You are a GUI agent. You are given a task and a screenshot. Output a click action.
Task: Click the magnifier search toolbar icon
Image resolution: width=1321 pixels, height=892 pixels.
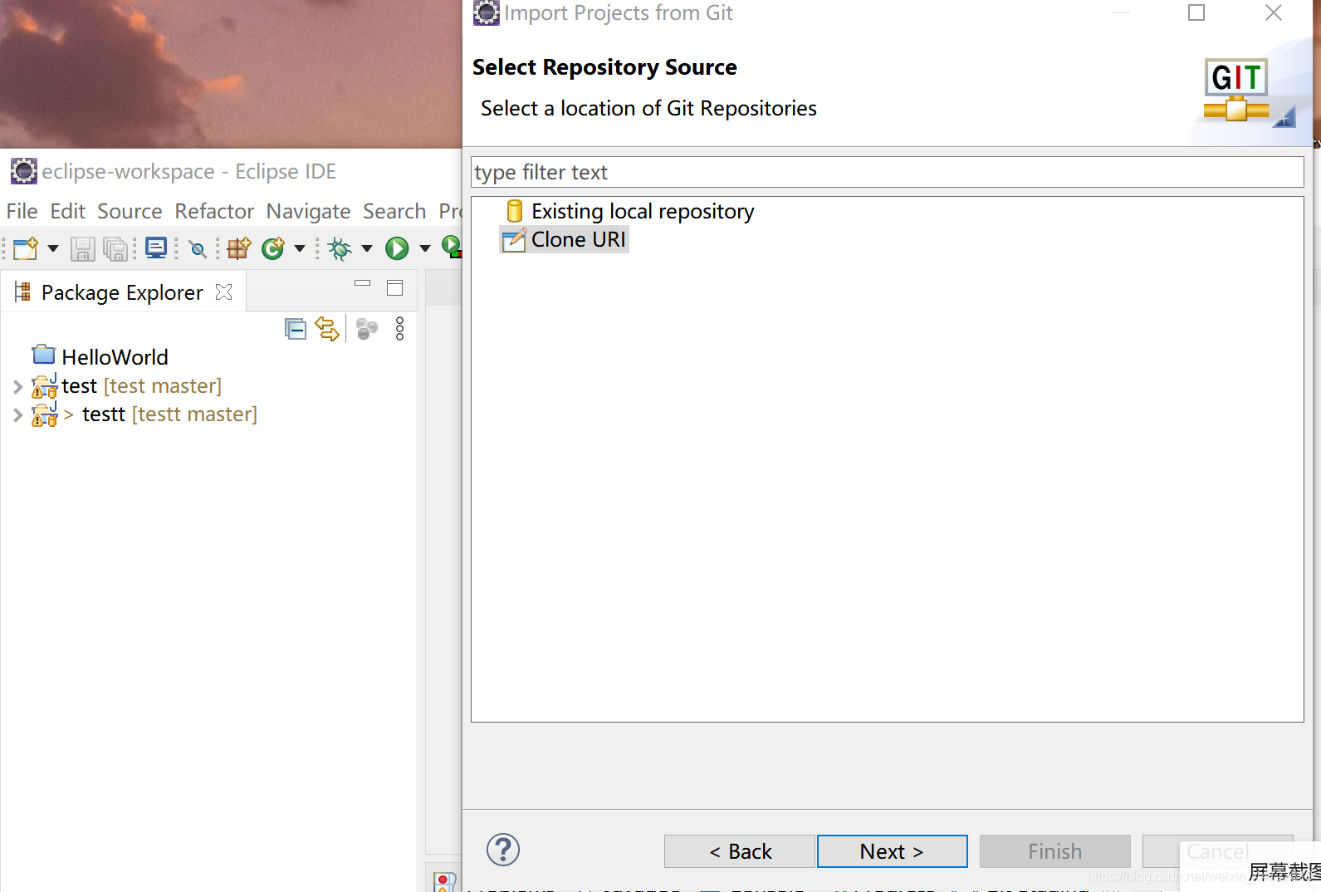[x=198, y=248]
